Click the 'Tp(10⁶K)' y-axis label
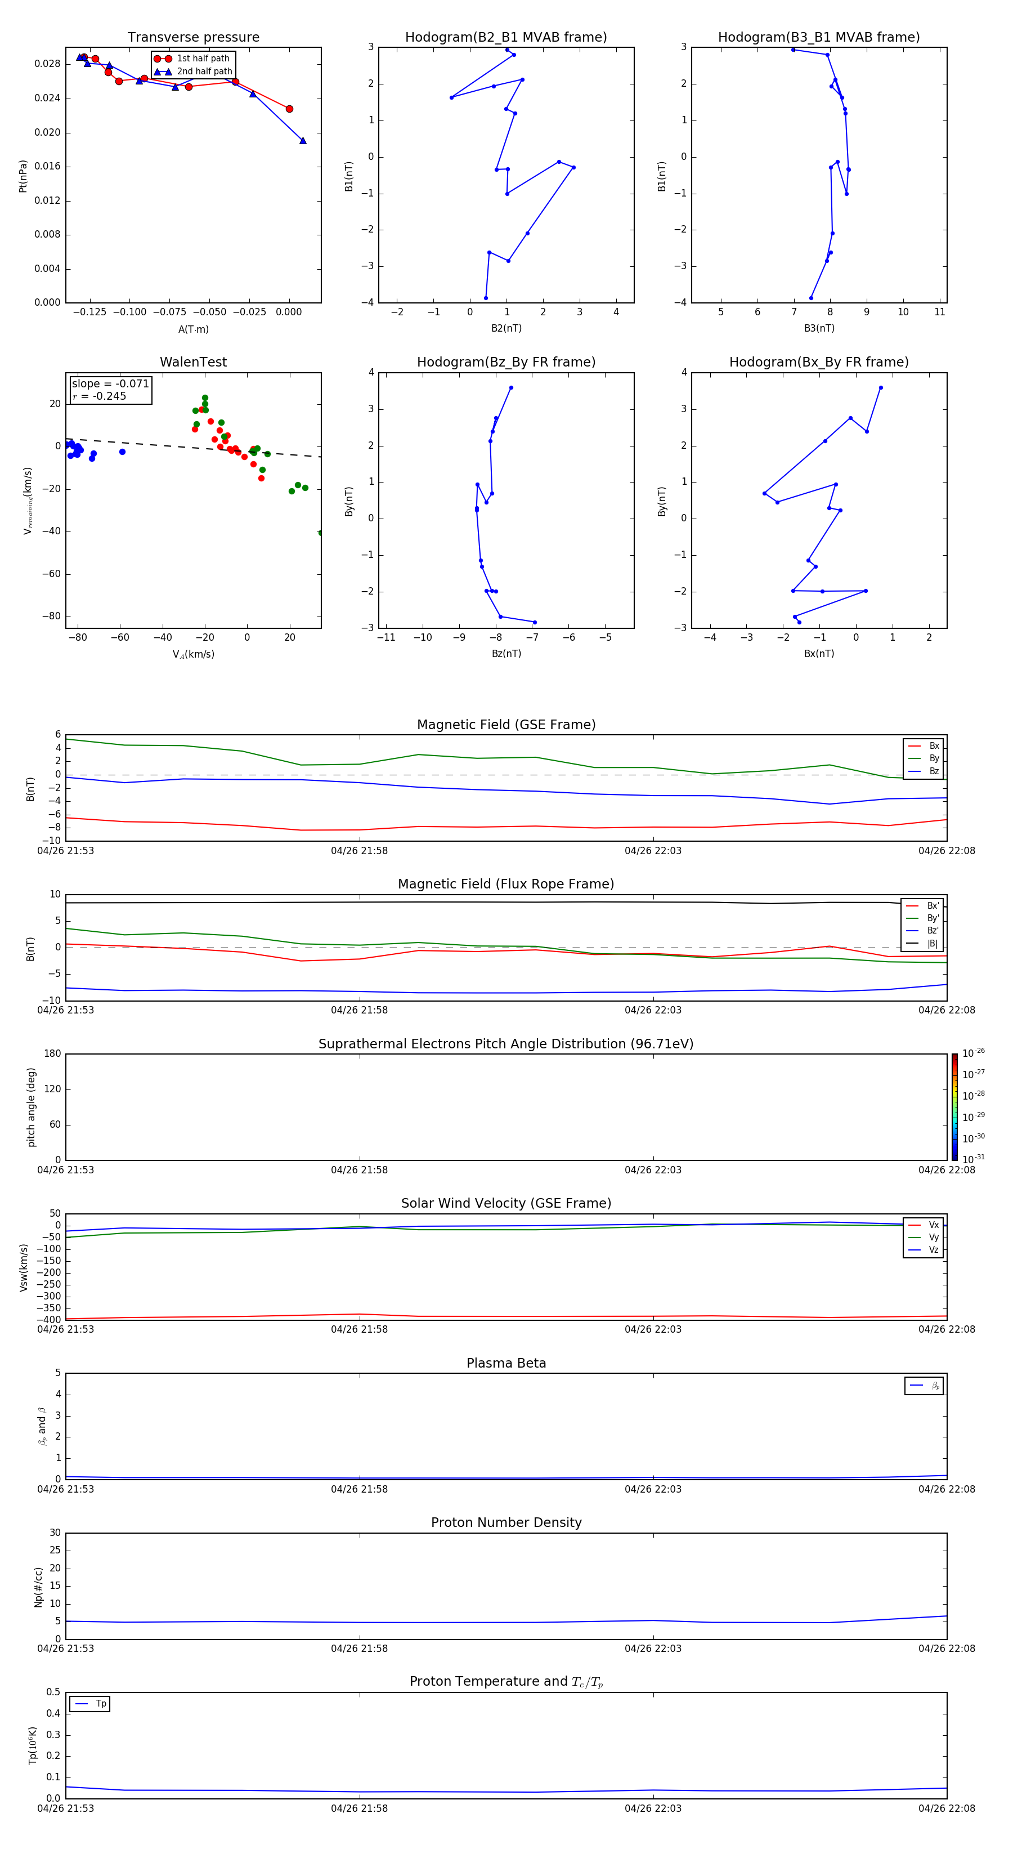 [x=33, y=1745]
